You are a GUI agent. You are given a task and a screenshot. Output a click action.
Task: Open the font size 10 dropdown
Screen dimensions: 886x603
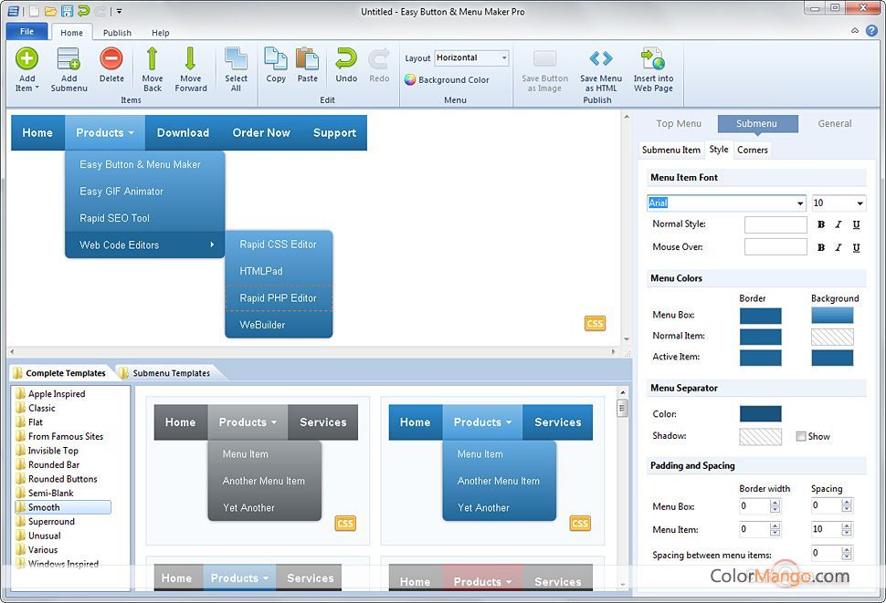coord(860,203)
